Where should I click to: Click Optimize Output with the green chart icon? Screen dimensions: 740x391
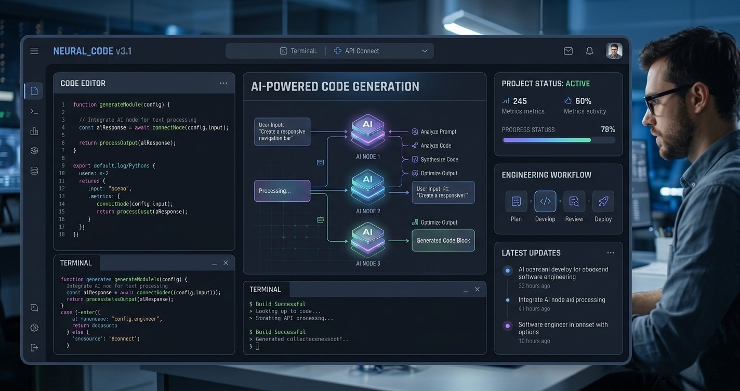click(x=434, y=223)
